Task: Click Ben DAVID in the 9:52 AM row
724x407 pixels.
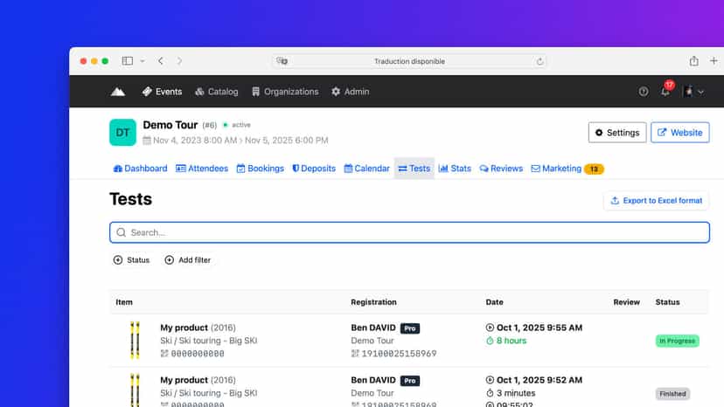Action: pos(373,380)
